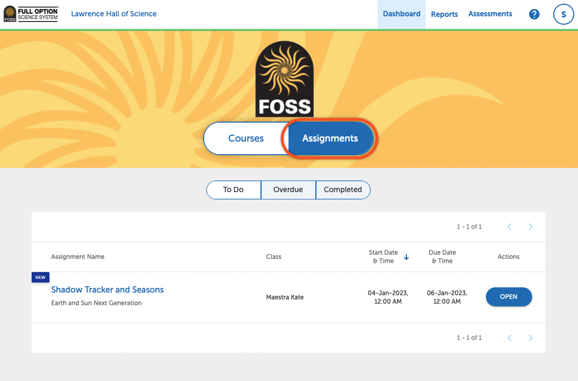Screen dimensions: 578x381
Task: Open the Reports menu item
Action: pos(444,14)
